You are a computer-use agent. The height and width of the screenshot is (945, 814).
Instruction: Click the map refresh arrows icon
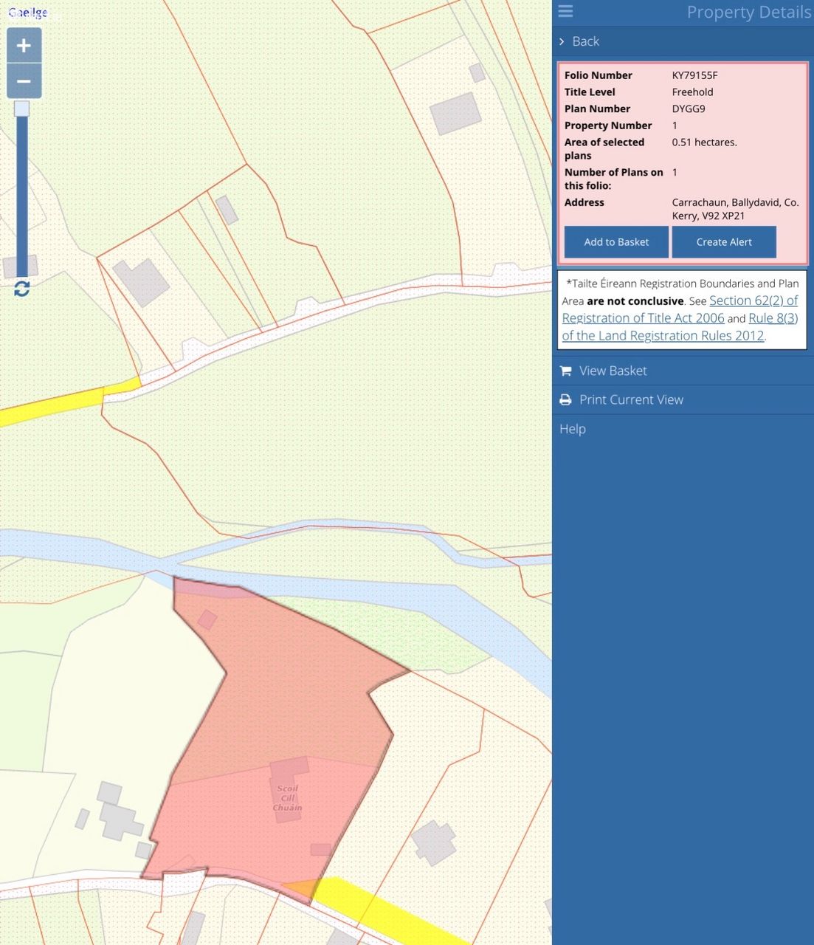click(22, 289)
